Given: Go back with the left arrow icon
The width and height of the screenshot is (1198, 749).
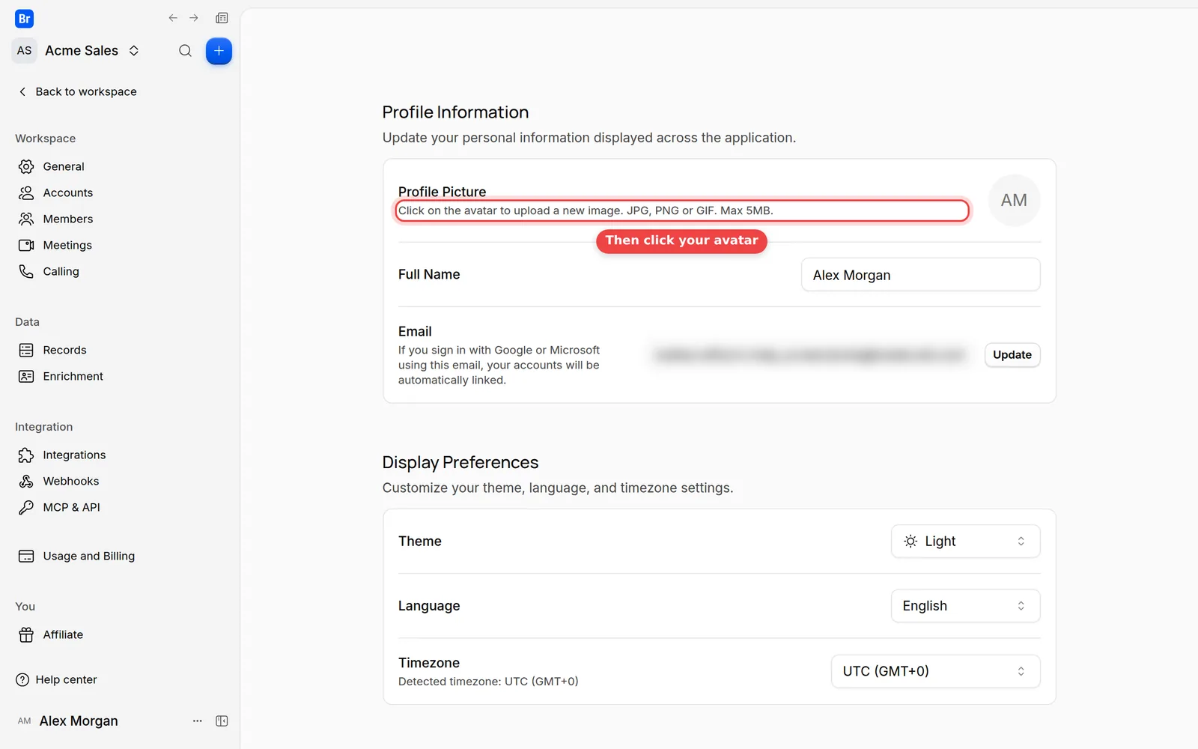Looking at the screenshot, I should (173, 18).
